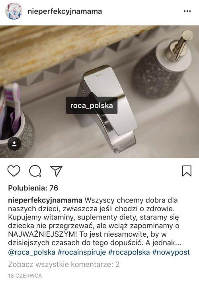The image size is (199, 286).
Task: Open hashtag #nowypost
Action: coord(171,252)
